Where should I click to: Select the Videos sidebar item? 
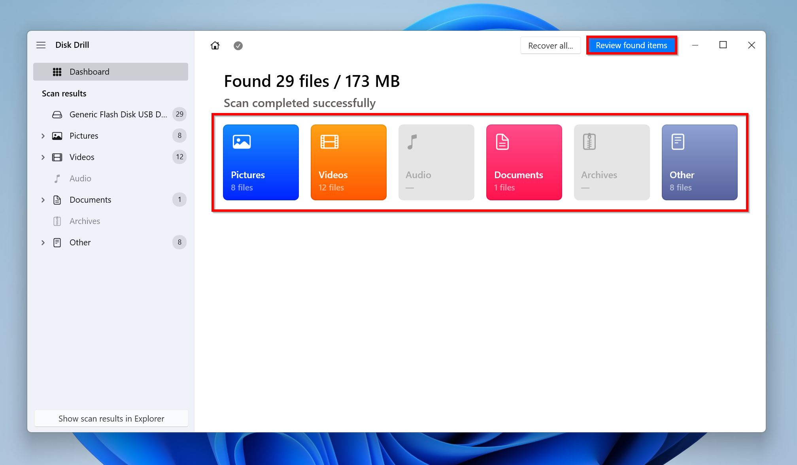pos(81,157)
